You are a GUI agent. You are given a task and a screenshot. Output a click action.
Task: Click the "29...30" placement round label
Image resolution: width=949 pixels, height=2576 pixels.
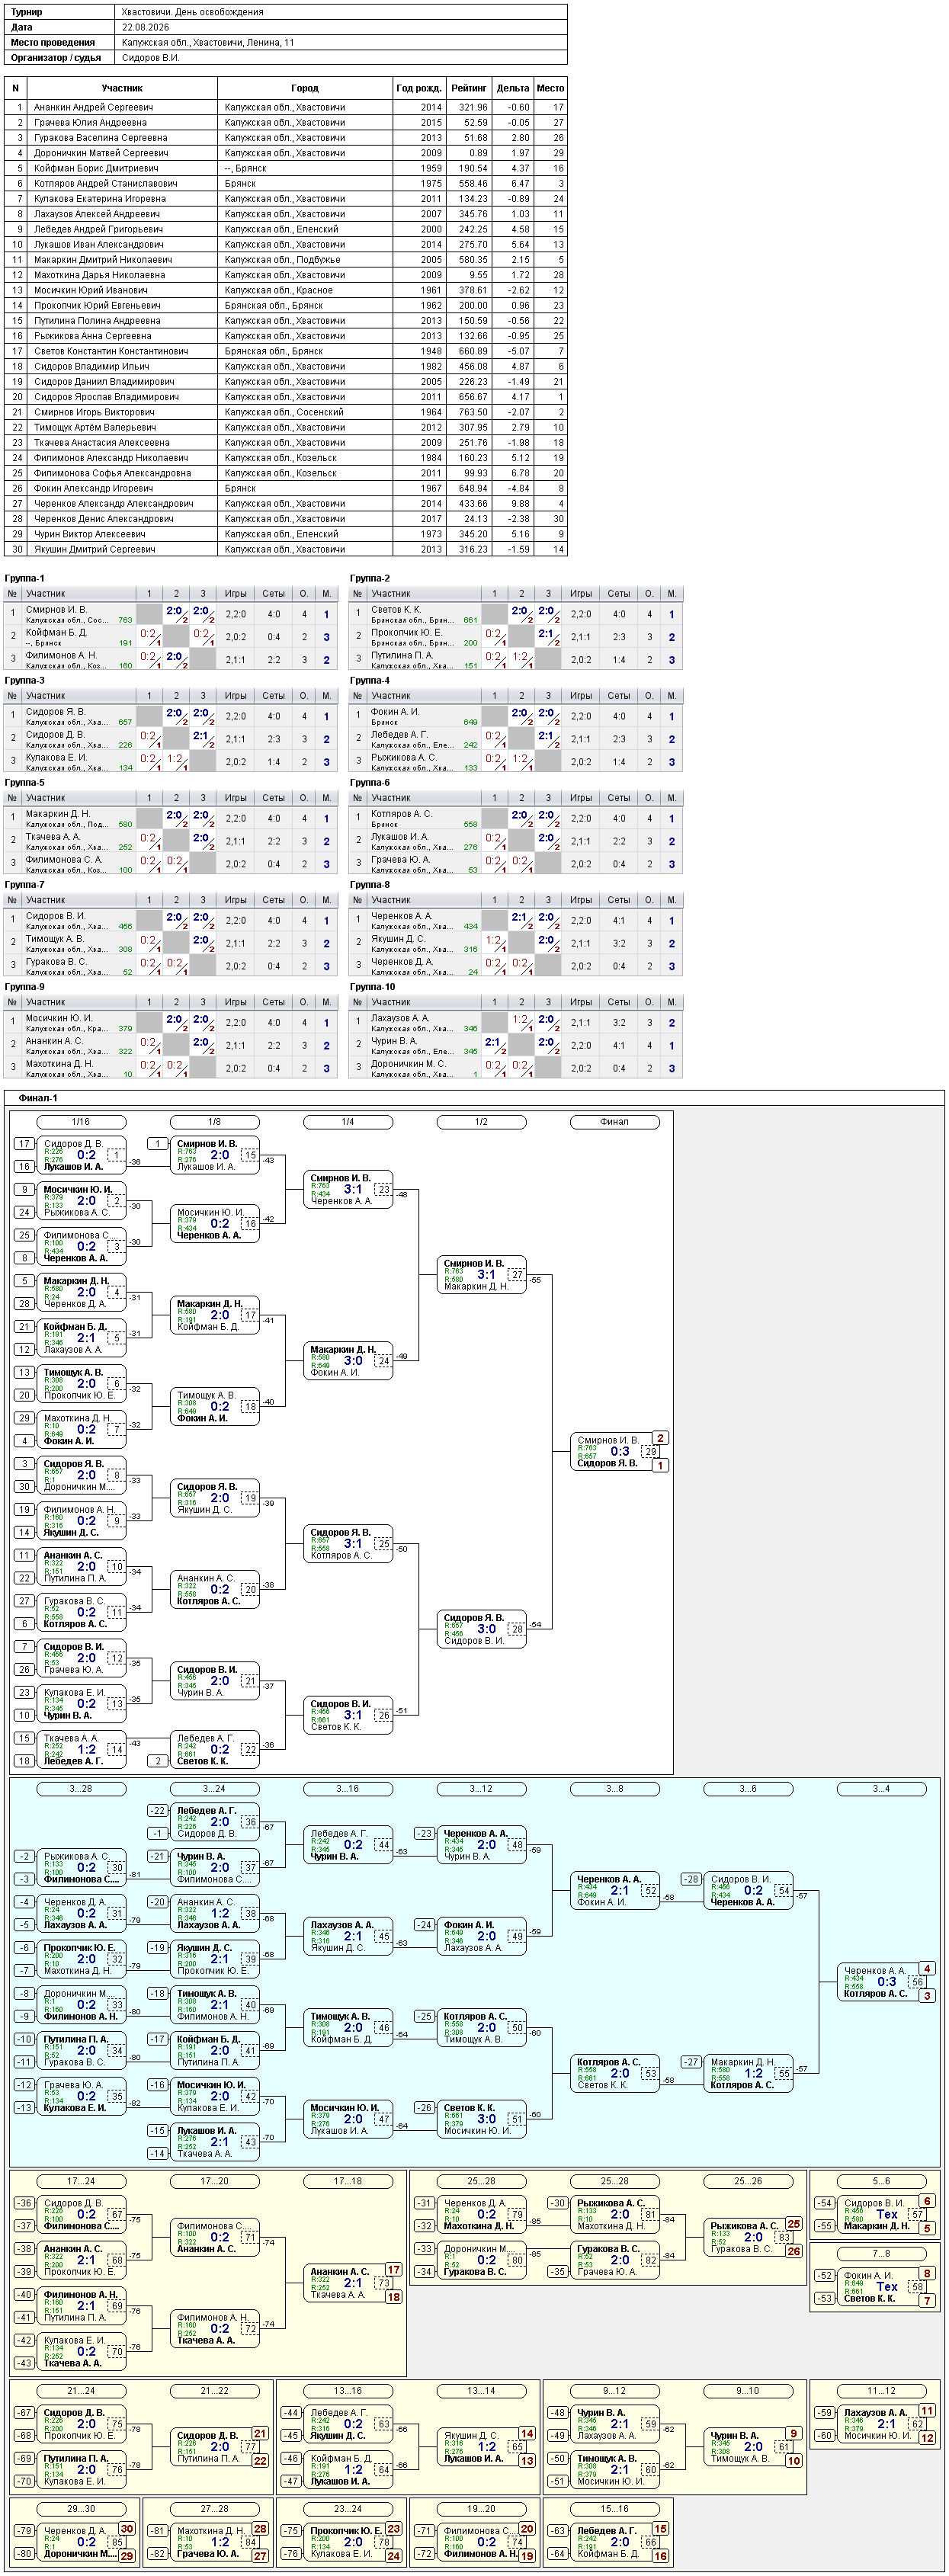pyautogui.click(x=81, y=2508)
